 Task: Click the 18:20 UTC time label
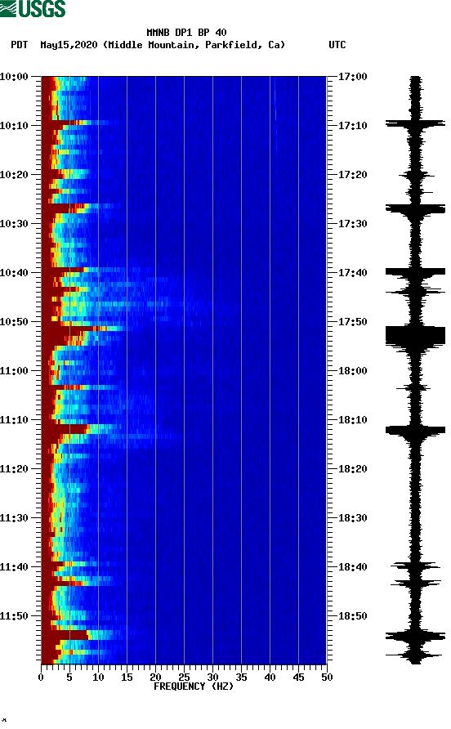[x=353, y=469]
